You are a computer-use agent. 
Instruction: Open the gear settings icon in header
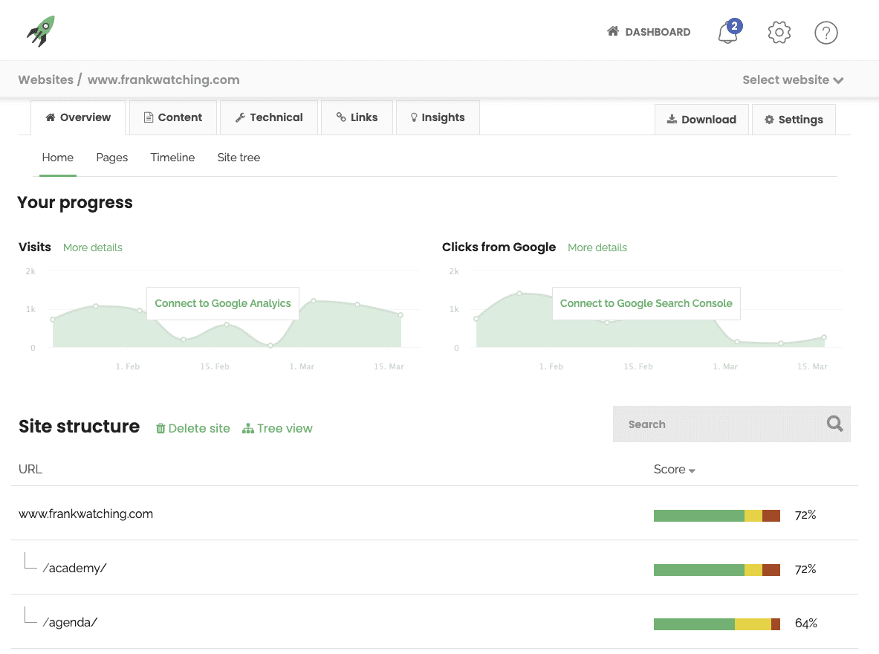coord(779,32)
